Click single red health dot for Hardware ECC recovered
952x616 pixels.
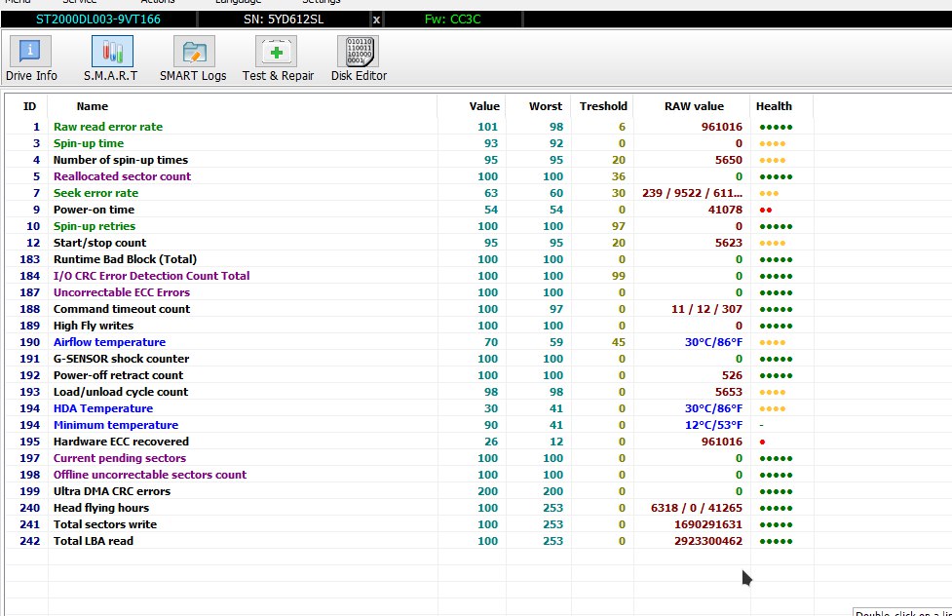[762, 443]
